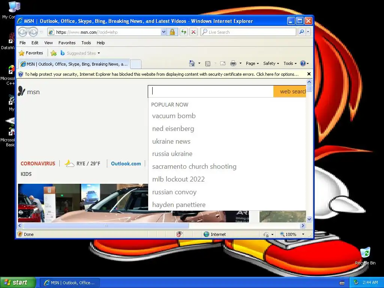This screenshot has width=384, height=288.
Task: Expand Print options dropdown arrow
Action: coord(240,63)
